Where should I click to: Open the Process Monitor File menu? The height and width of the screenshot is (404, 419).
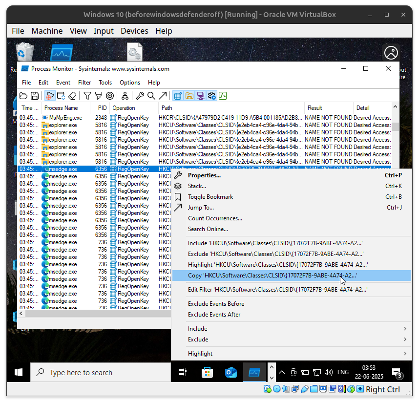(x=26, y=83)
